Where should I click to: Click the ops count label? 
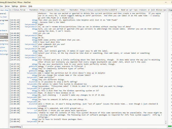(x=170, y=10)
